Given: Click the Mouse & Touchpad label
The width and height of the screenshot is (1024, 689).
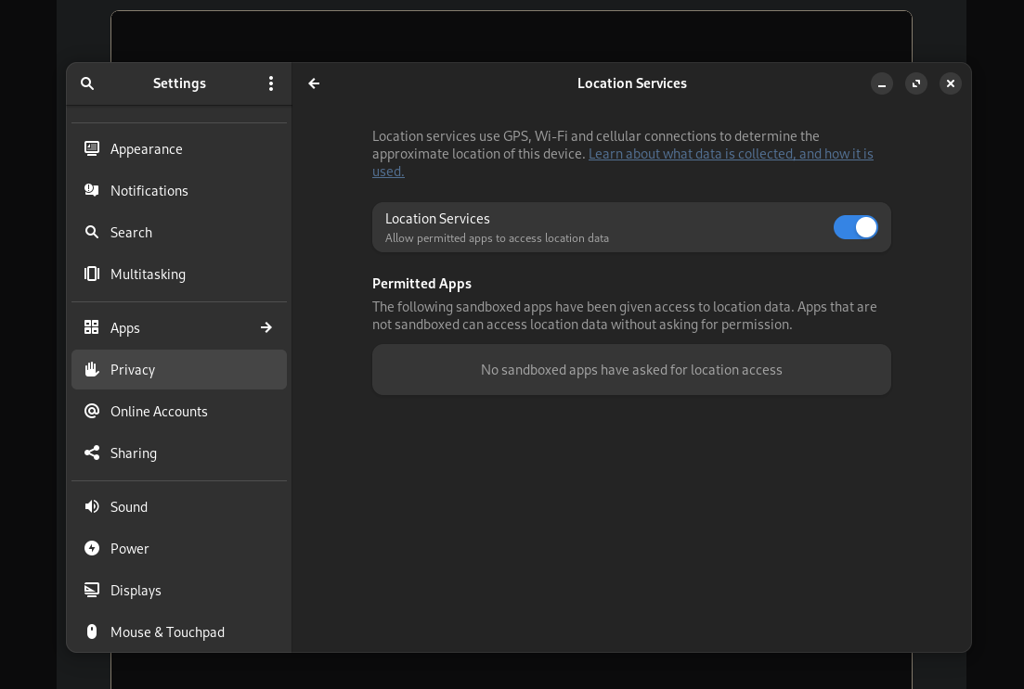Looking at the screenshot, I should tap(167, 632).
